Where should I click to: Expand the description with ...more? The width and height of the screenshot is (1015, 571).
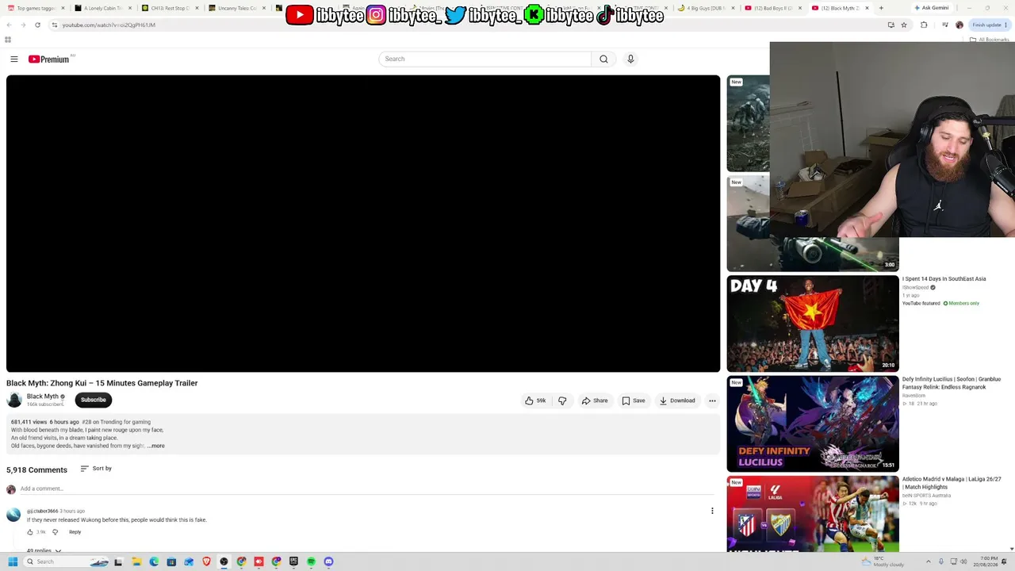(x=156, y=446)
